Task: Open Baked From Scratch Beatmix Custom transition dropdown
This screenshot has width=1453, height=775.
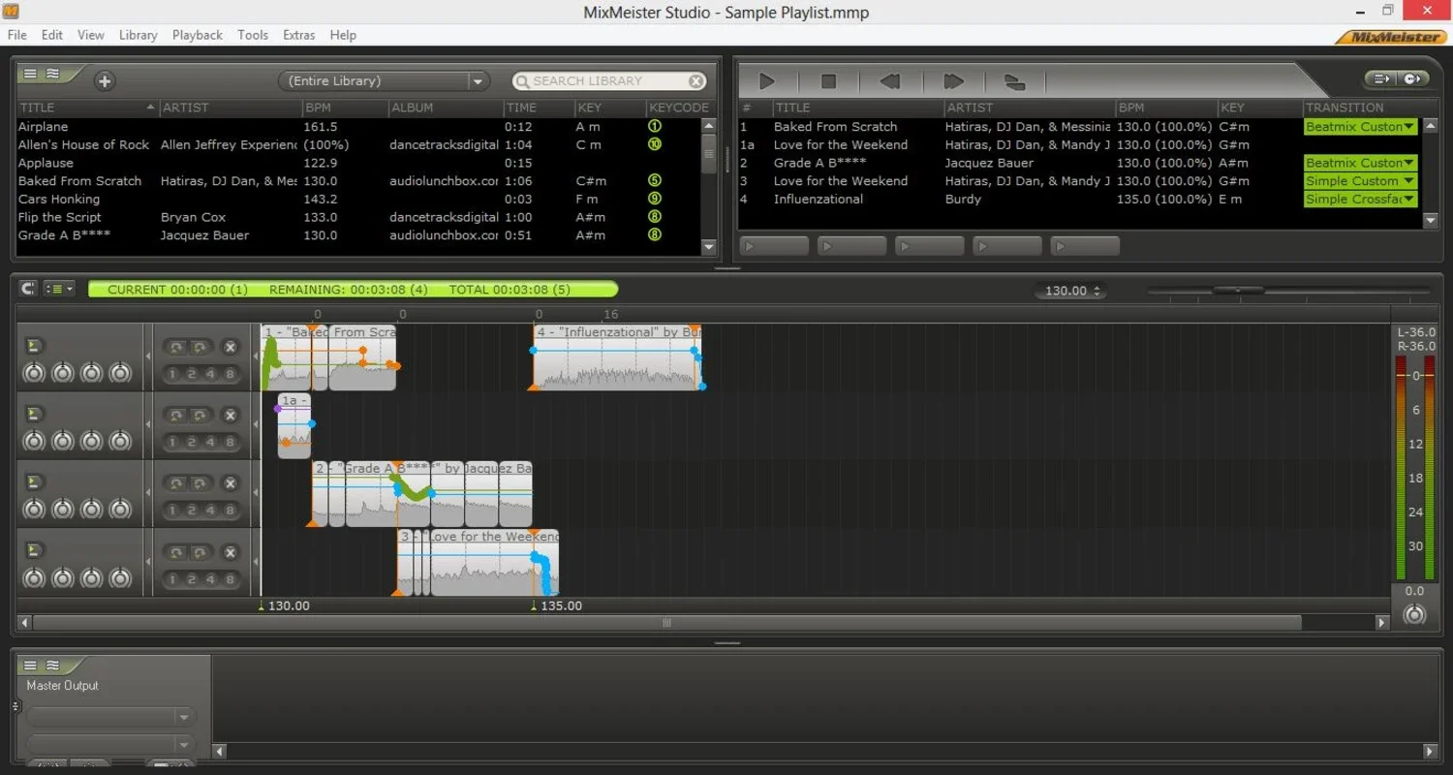Action: point(1360,127)
